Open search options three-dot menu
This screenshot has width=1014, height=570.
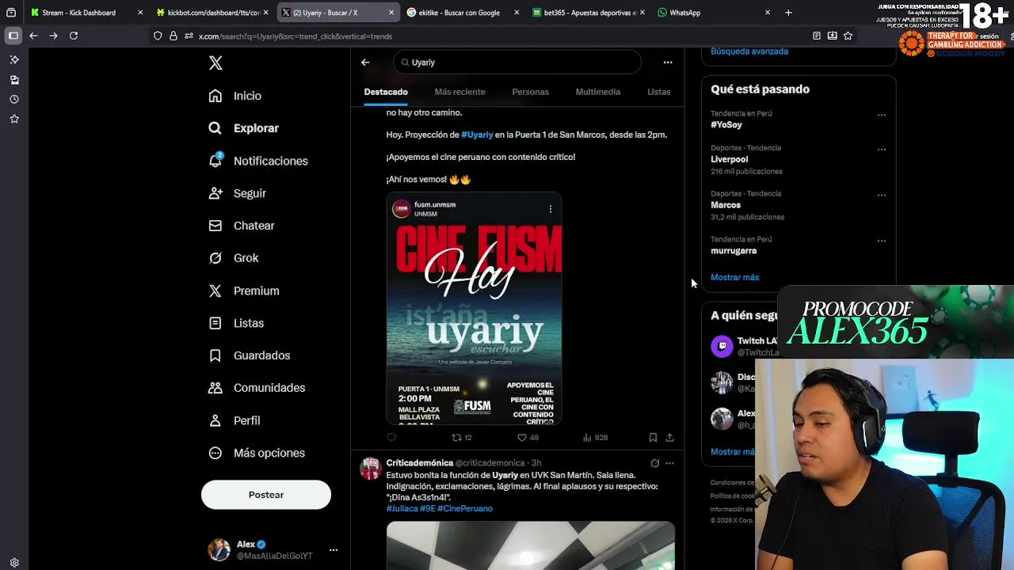point(668,63)
